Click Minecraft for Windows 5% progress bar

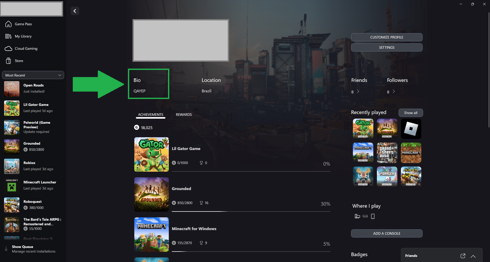(x=251, y=252)
